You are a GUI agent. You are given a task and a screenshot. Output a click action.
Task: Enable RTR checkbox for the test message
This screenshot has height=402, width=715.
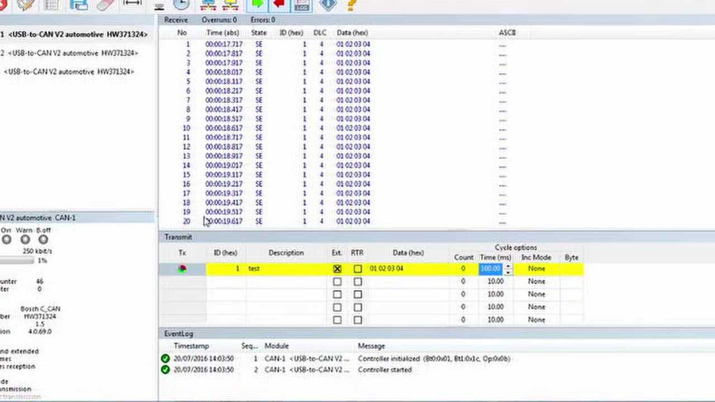pyautogui.click(x=357, y=269)
